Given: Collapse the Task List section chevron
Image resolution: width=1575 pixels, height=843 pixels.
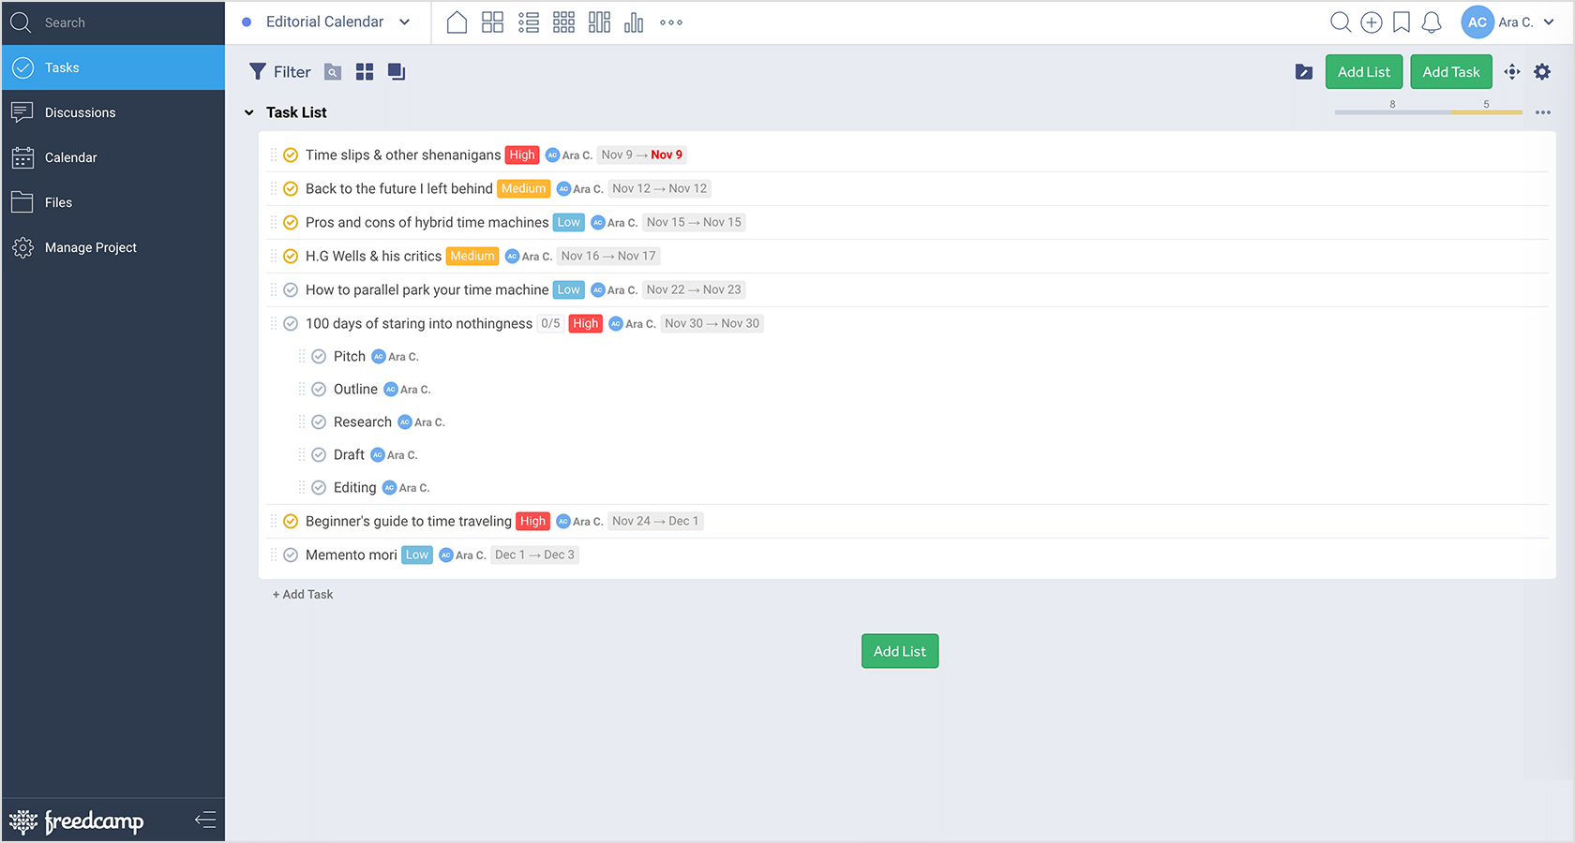Looking at the screenshot, I should pos(249,112).
